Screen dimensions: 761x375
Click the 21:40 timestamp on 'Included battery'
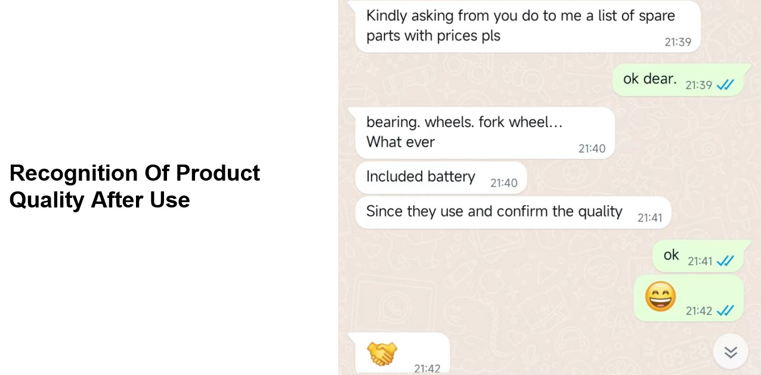[504, 183]
